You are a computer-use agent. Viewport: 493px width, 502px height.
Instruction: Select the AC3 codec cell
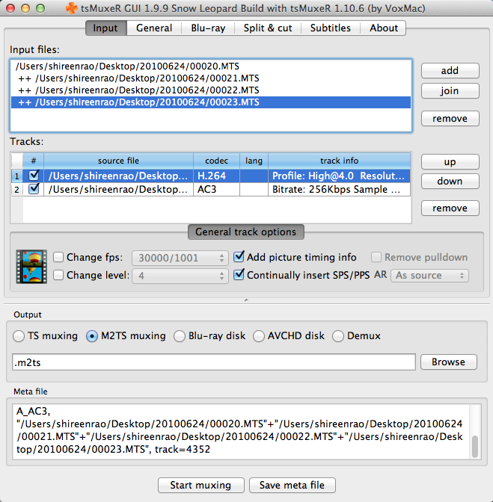pyautogui.click(x=216, y=189)
